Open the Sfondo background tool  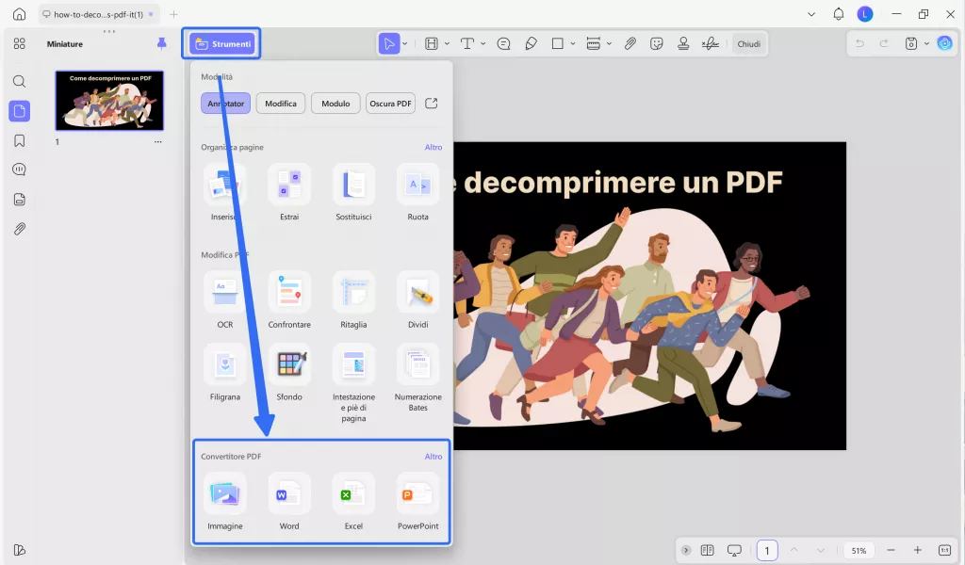coord(289,373)
